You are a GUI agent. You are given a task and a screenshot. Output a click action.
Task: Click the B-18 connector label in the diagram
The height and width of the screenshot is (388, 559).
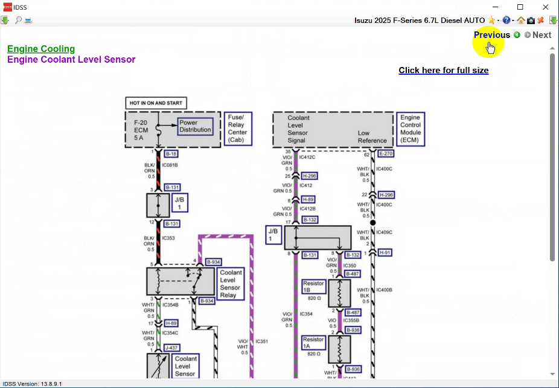(171, 154)
